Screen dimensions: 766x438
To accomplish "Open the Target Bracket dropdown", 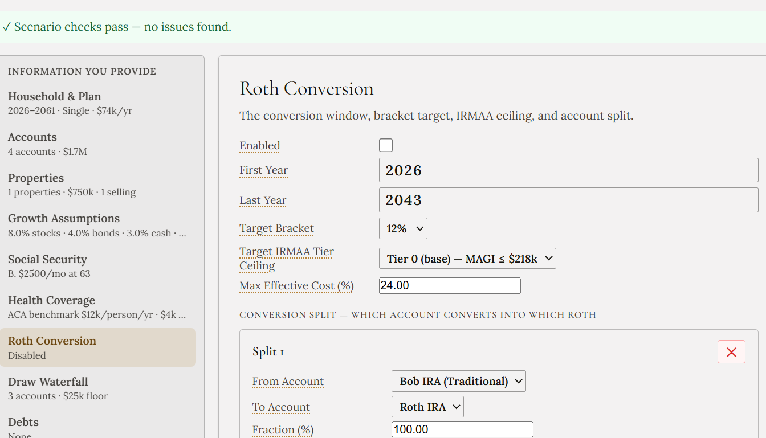I will pos(403,228).
